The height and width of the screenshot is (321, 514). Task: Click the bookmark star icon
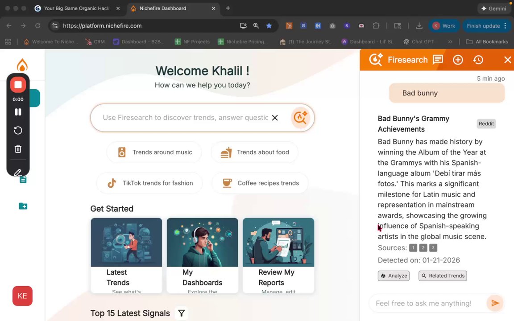click(269, 25)
